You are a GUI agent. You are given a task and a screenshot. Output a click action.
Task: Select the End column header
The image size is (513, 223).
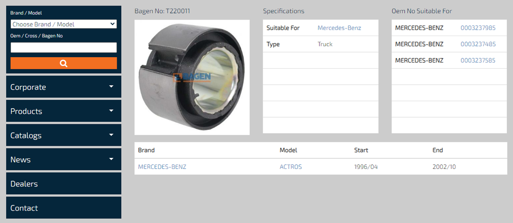(437, 150)
